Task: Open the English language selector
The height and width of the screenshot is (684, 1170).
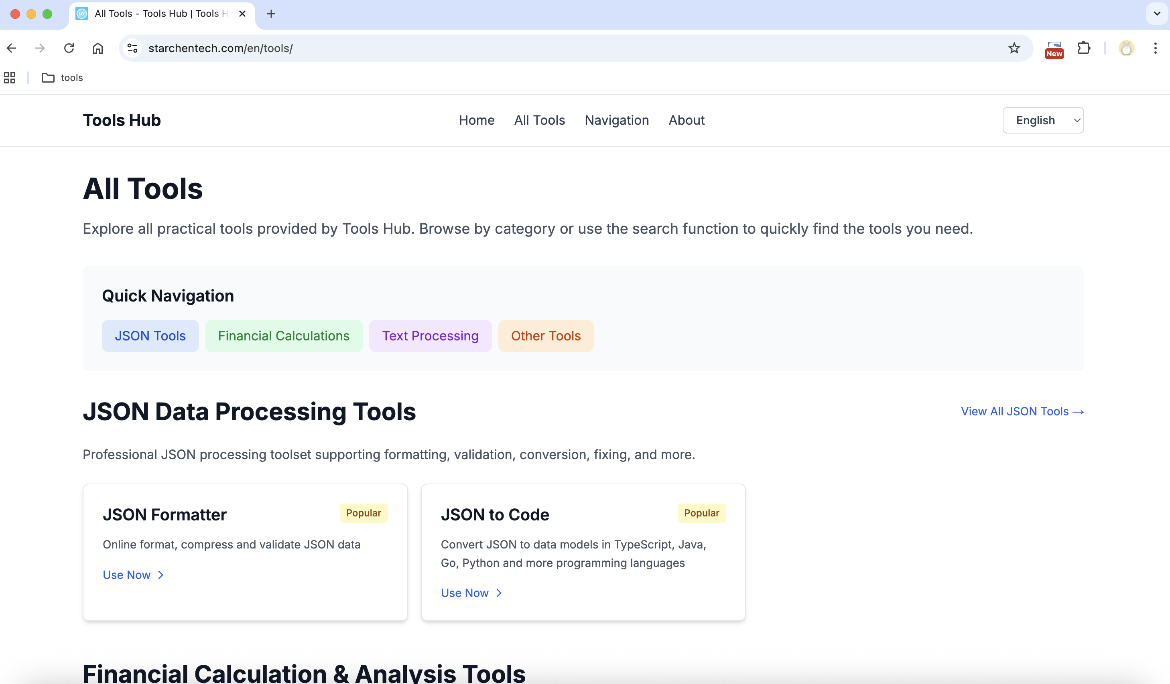Action: point(1043,120)
